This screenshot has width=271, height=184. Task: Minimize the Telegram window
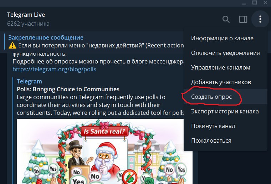click(244, 3)
